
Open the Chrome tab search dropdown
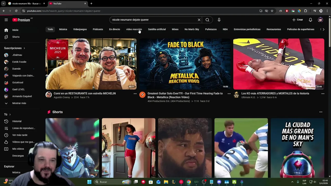tap(3, 4)
